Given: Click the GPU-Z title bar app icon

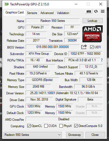Looking at the screenshot, I should coord(6,4).
